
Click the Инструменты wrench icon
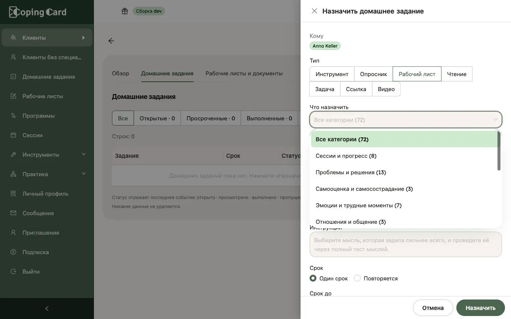pyautogui.click(x=14, y=154)
